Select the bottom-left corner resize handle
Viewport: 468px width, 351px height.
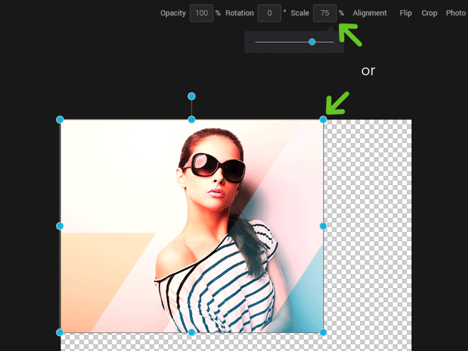click(60, 332)
